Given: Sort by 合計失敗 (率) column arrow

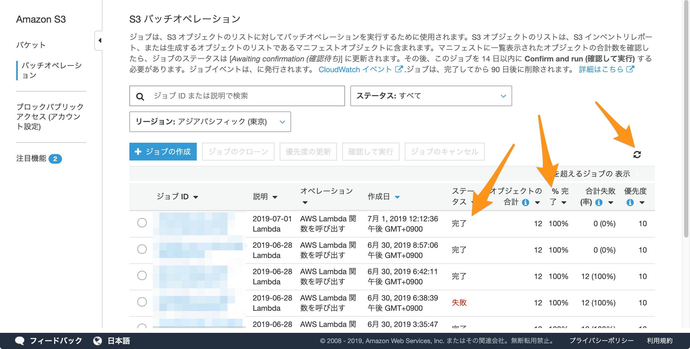Looking at the screenshot, I should point(611,203).
